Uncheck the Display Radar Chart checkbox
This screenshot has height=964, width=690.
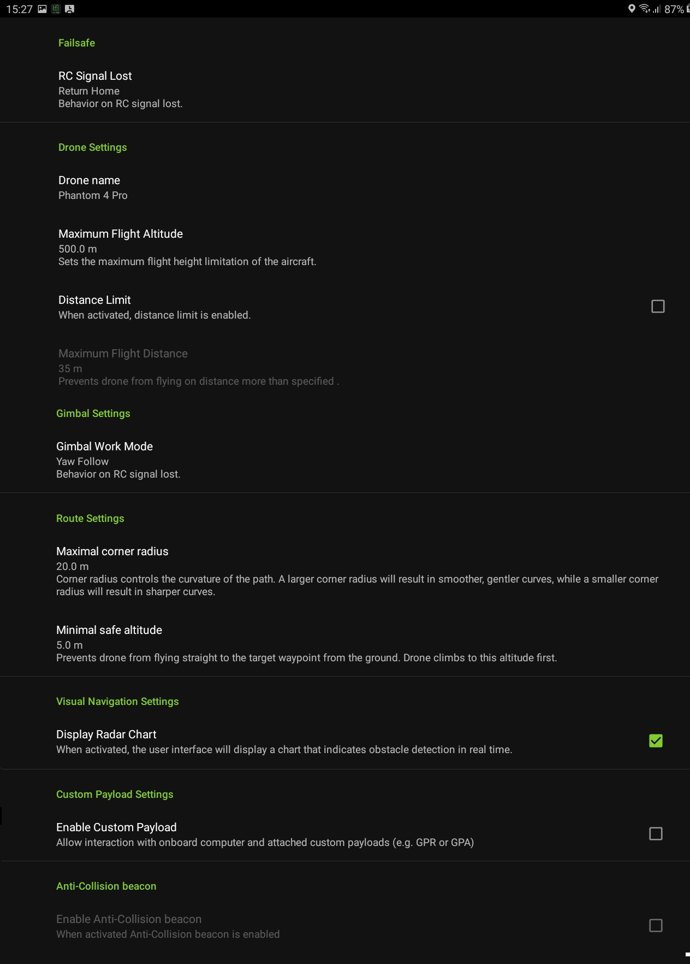coord(656,741)
